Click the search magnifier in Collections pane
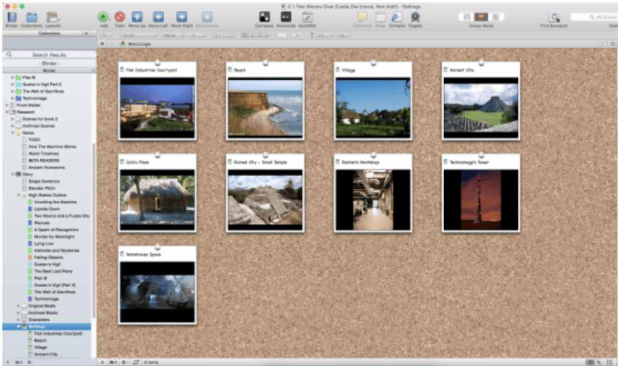 tap(9, 54)
